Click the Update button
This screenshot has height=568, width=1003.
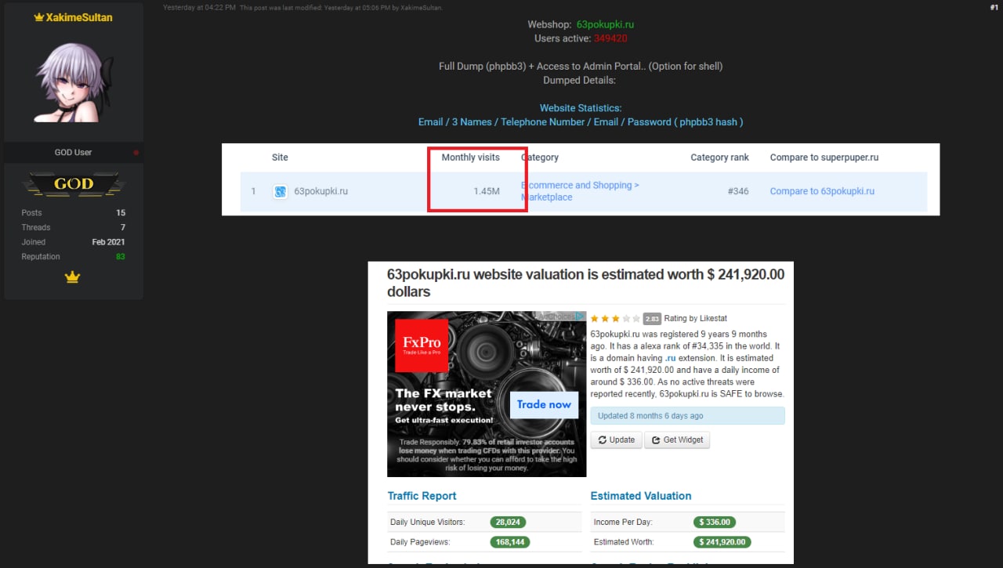coord(617,440)
